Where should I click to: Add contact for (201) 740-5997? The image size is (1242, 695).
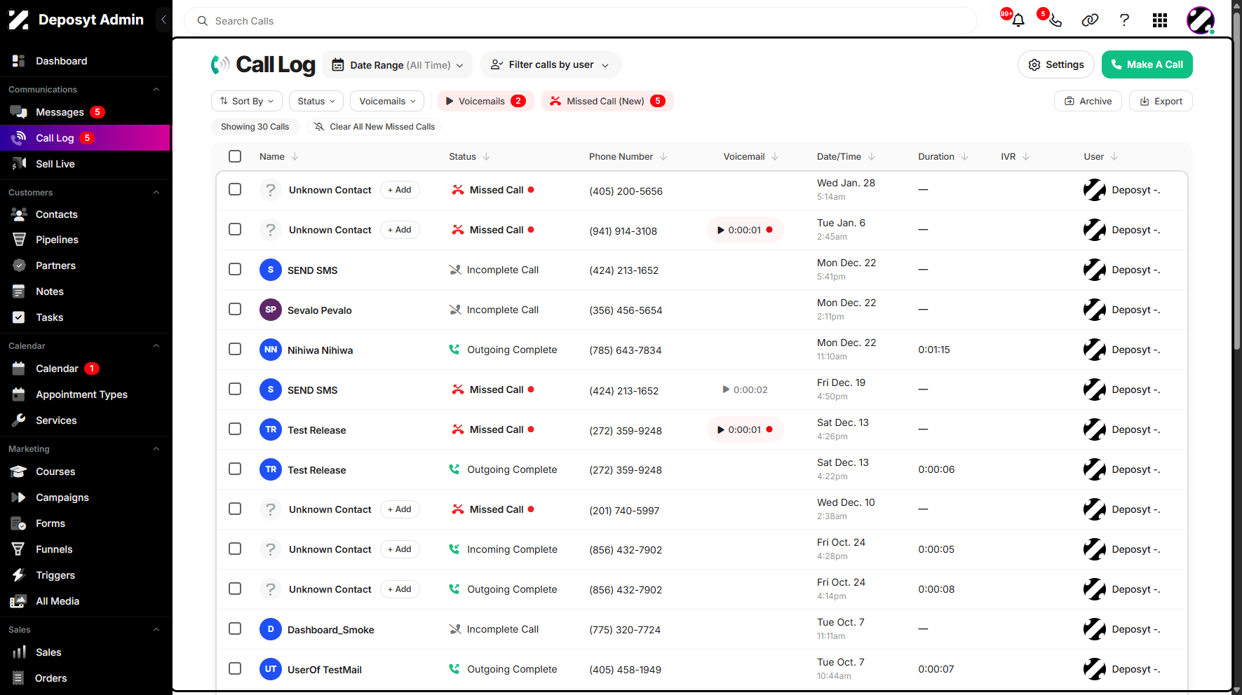[x=400, y=509]
